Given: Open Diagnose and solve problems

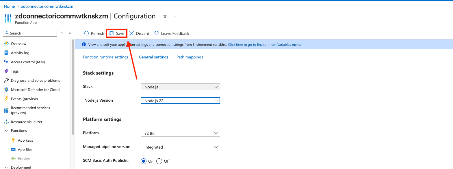Looking at the screenshot, I should (36, 81).
